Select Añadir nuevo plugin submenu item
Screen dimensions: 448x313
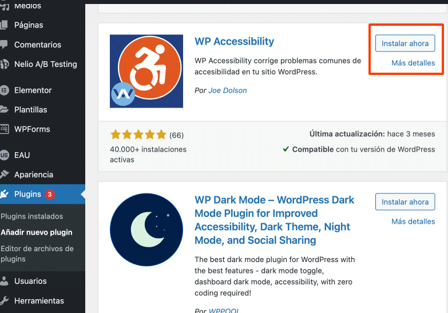click(x=36, y=232)
